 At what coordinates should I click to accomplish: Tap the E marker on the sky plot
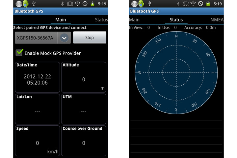click(x=213, y=73)
